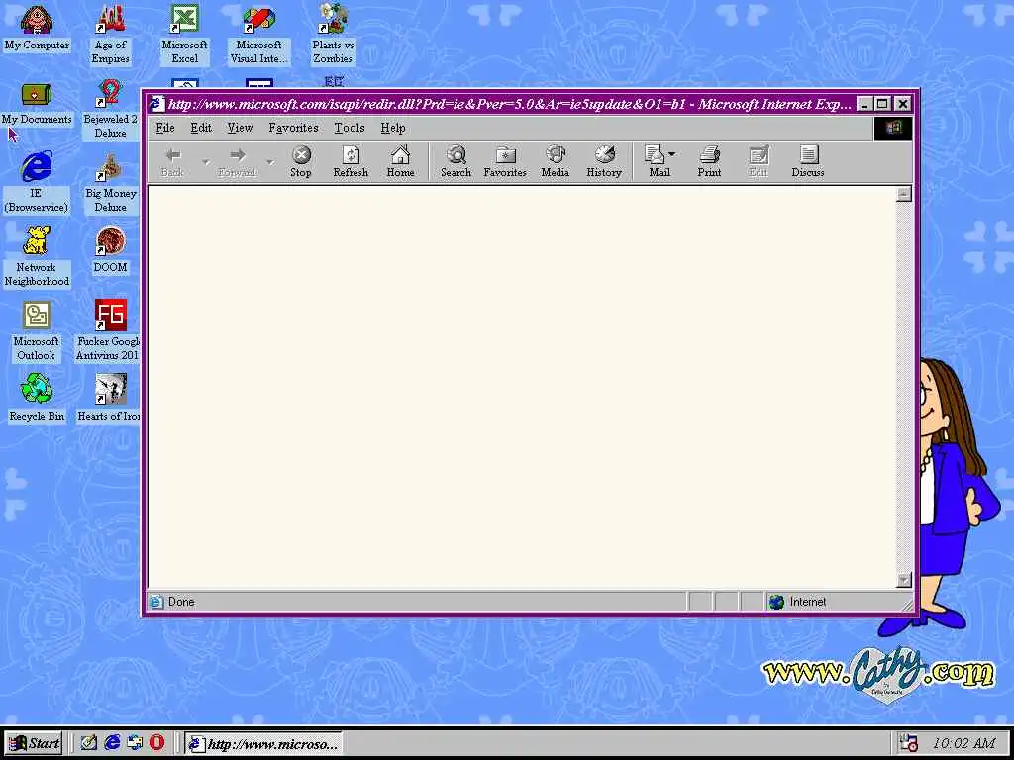Viewport: 1014px width, 760px height.
Task: Refresh the current page
Action: click(x=351, y=161)
